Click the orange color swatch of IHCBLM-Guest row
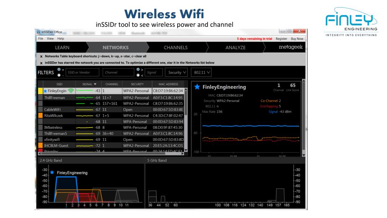This screenshot has width=387, height=218. pos(40,146)
